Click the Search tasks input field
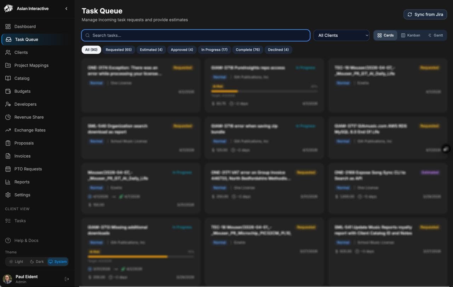This screenshot has height=287, width=453. pyautogui.click(x=196, y=35)
